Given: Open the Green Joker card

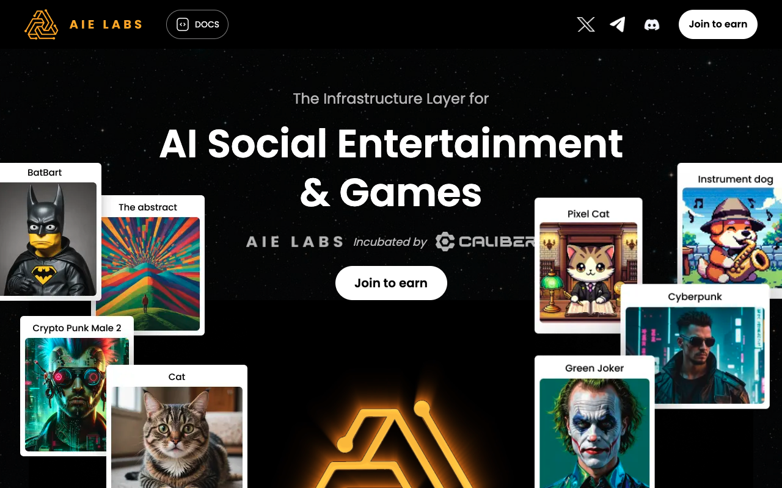Looking at the screenshot, I should pyautogui.click(x=594, y=422).
